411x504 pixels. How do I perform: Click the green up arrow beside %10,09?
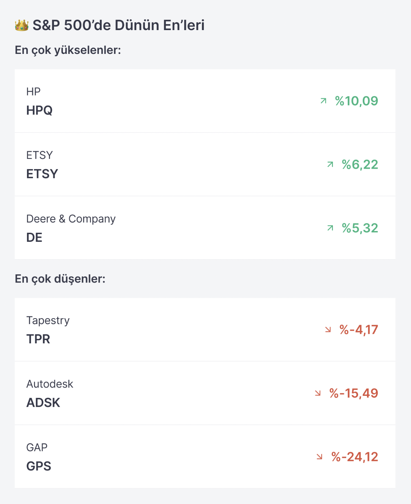(x=323, y=101)
